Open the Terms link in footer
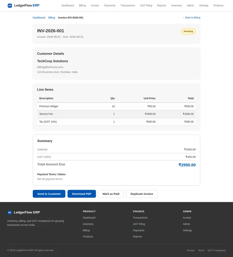This screenshot has width=233, height=257. [201, 250]
